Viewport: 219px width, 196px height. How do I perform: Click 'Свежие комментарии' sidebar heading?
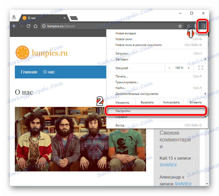click(x=175, y=139)
